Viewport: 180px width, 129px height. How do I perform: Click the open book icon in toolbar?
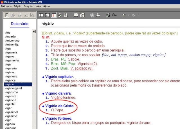(x=76, y=15)
